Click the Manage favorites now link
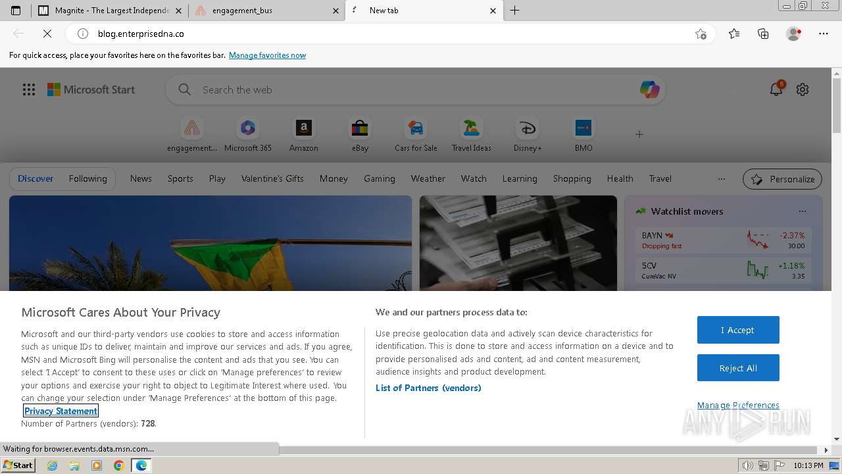This screenshot has height=474, width=842. [267, 55]
